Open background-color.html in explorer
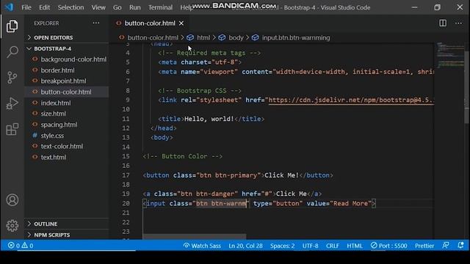 point(67,59)
